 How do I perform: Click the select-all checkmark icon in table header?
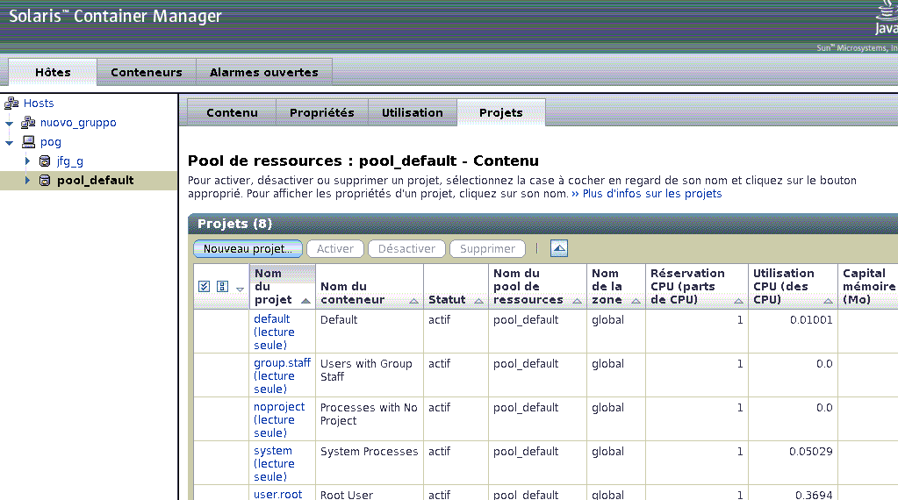(204, 287)
